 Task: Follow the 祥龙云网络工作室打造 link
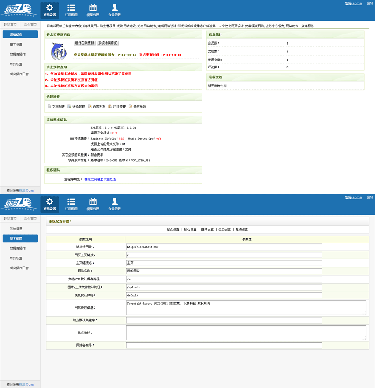(x=100, y=179)
